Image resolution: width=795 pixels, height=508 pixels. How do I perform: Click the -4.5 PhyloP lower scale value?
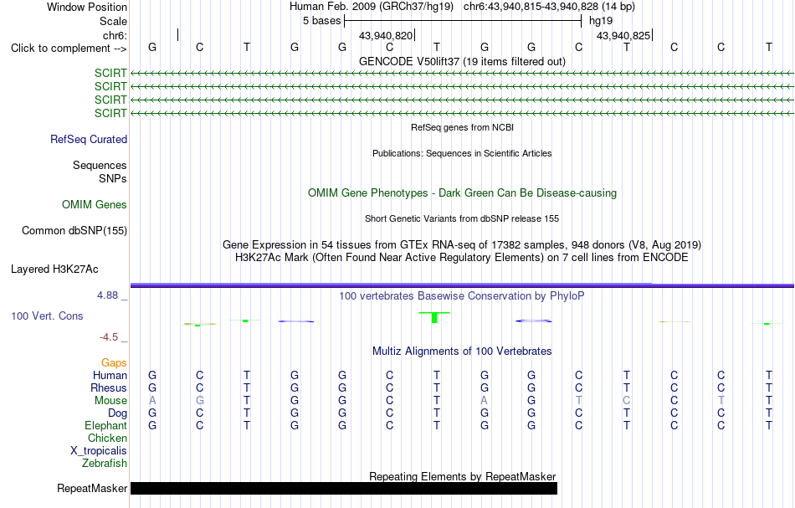[109, 337]
